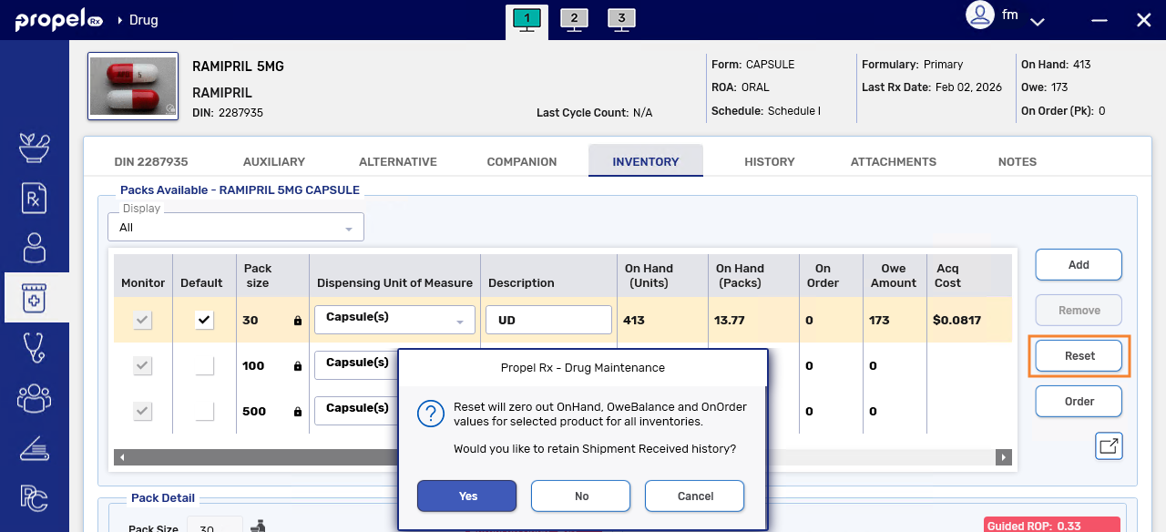Click Cancel in the Drug Maintenance dialog
The height and width of the screenshot is (532, 1166).
[x=694, y=496]
